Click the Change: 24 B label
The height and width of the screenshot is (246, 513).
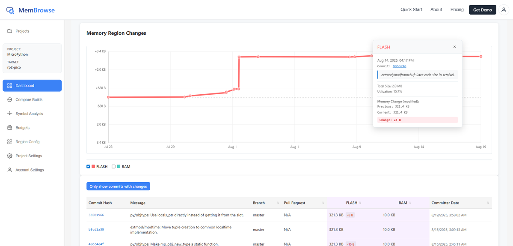point(418,120)
